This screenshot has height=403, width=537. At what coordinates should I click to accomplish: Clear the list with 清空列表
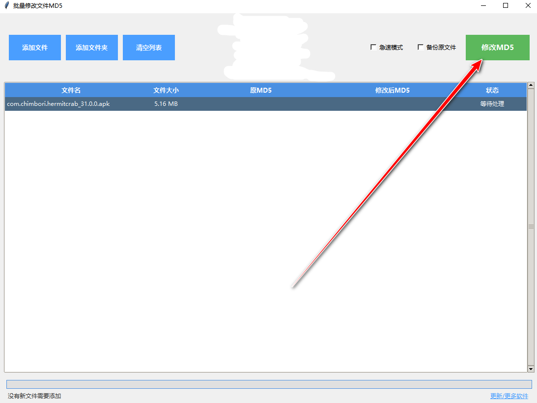149,48
